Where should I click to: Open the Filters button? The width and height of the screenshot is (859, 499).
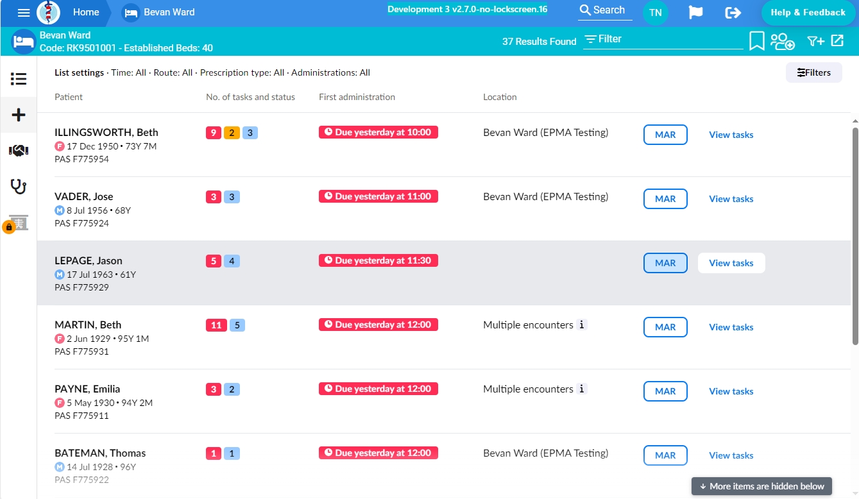814,72
